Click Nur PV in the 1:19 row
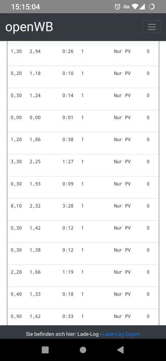Image resolution: width=166 pixels, height=361 pixels. 122,272
